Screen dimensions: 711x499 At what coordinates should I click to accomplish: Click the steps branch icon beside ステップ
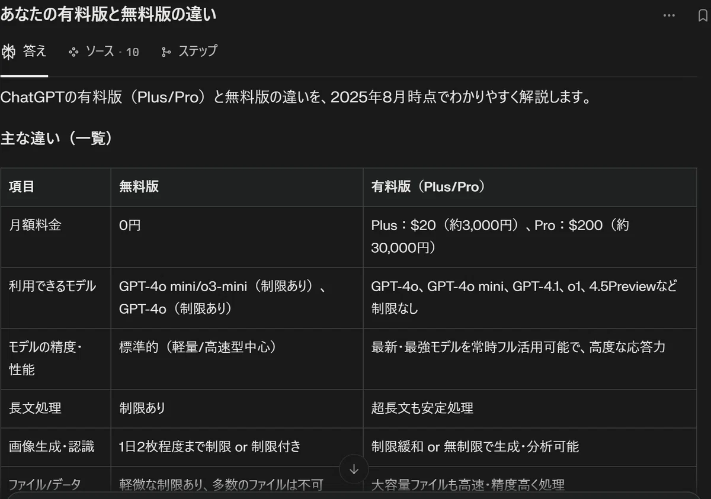166,52
